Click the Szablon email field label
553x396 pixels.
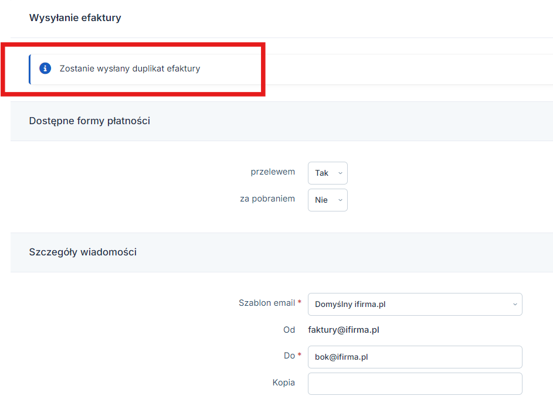tap(267, 303)
